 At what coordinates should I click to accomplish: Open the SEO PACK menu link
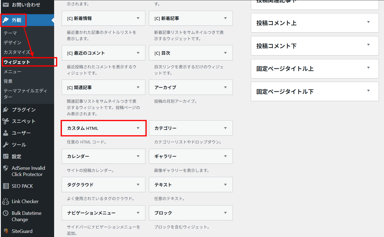click(x=22, y=186)
